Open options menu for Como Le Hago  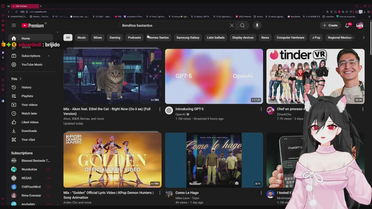pos(261,193)
